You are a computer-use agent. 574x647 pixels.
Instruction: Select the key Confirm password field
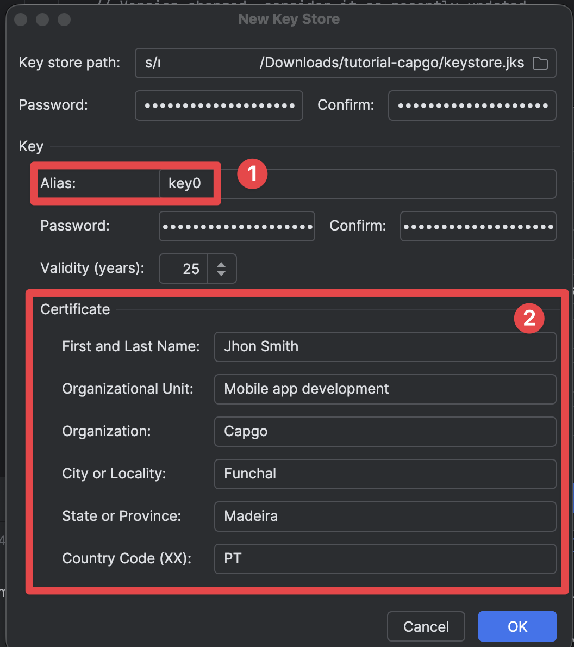point(477,226)
